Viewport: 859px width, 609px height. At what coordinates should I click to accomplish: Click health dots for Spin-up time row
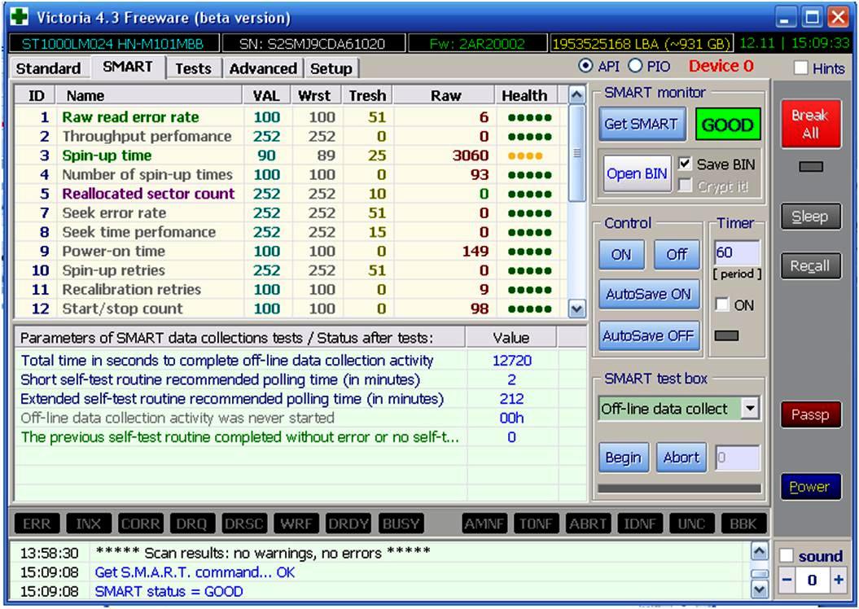pos(525,156)
